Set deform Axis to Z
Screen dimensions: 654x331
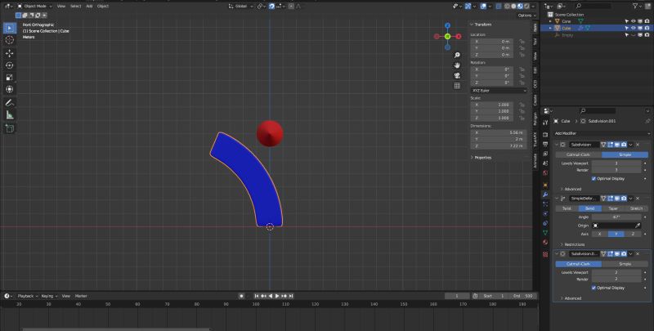pos(633,235)
